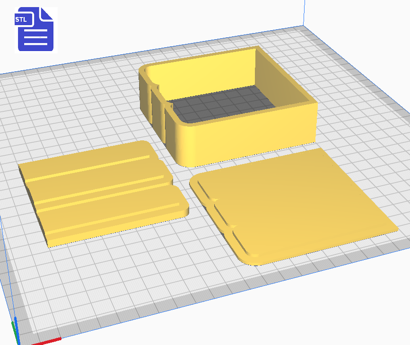Click the blue STL file icon
410x345 pixels.
tap(35, 29)
